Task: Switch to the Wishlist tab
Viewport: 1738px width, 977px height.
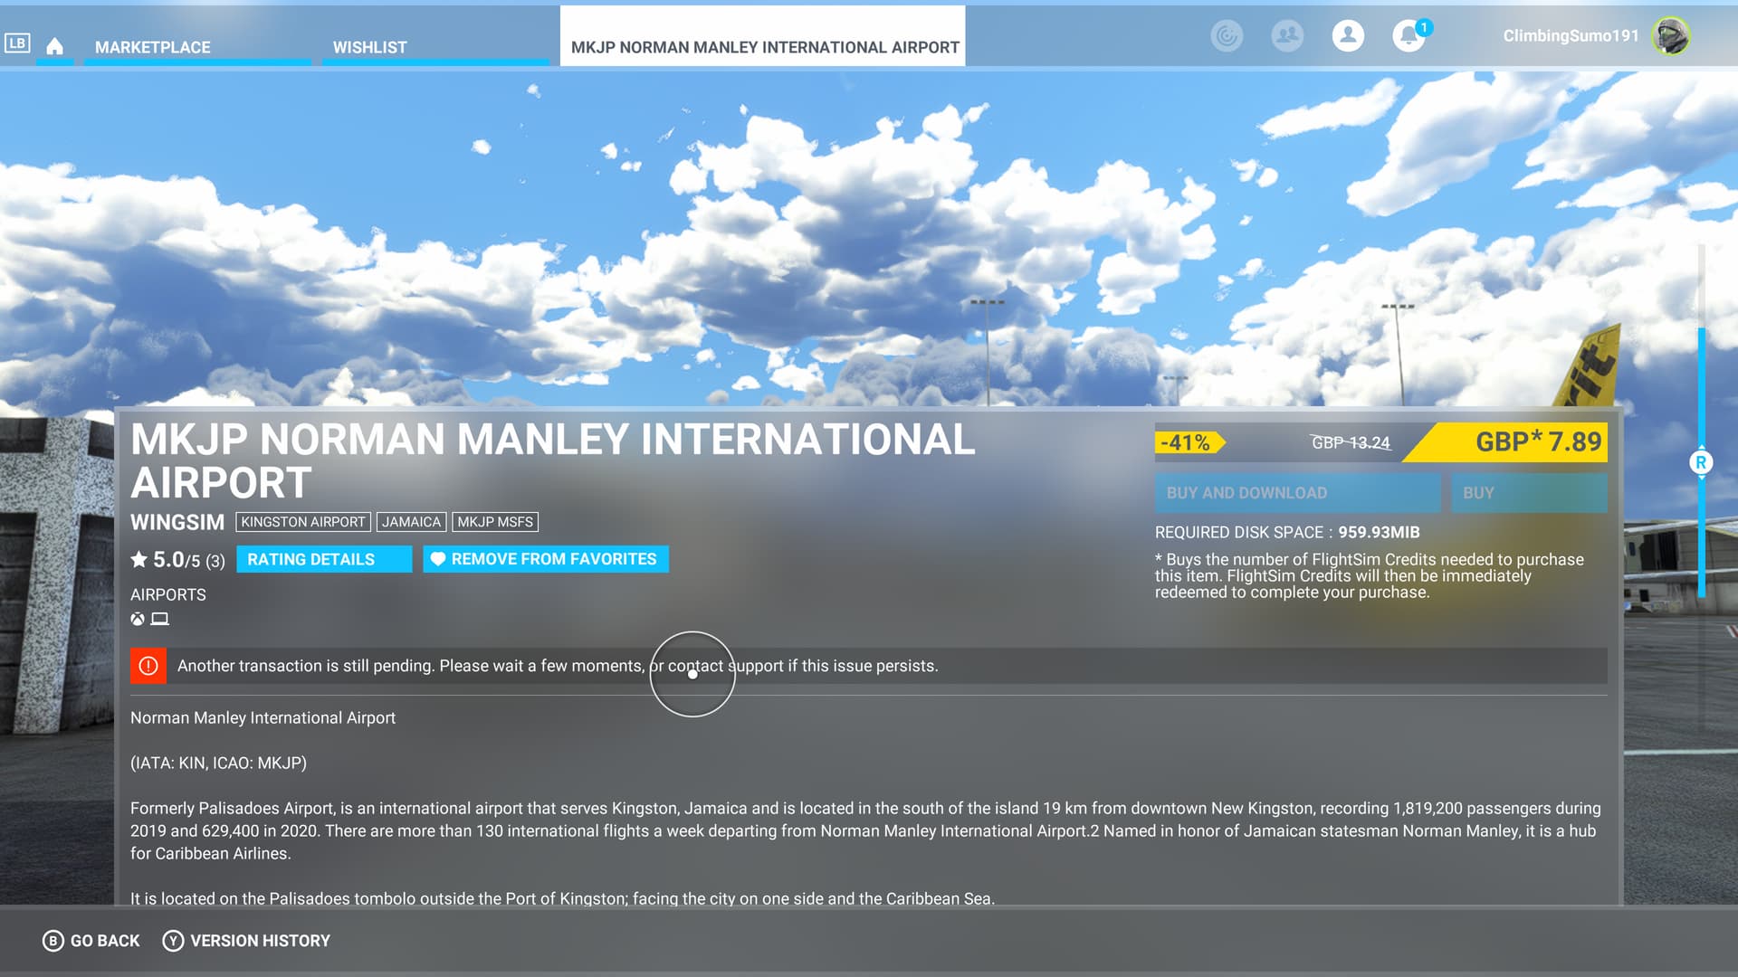Action: (369, 47)
